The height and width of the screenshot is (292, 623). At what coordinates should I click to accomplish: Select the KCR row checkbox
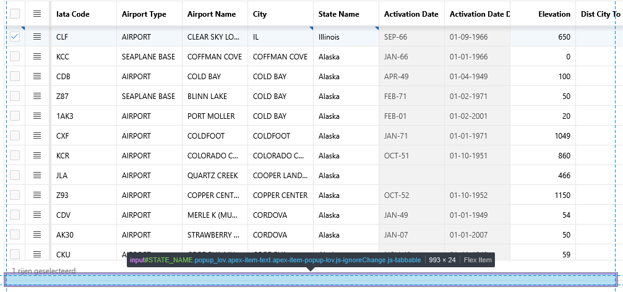coord(15,156)
